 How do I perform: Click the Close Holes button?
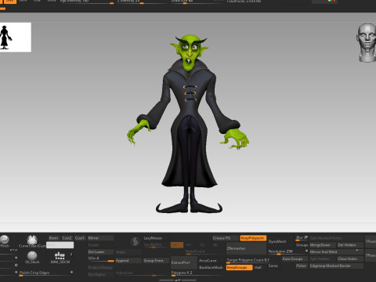click(350, 258)
